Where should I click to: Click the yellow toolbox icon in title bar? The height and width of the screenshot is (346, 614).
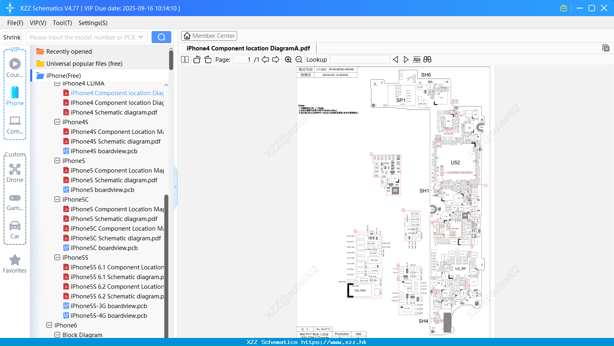click(x=564, y=8)
